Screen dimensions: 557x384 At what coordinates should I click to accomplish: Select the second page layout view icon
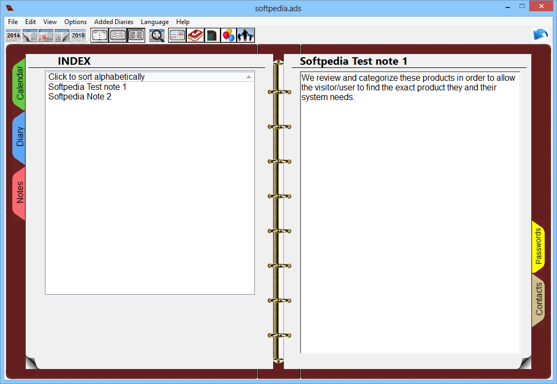(x=118, y=35)
